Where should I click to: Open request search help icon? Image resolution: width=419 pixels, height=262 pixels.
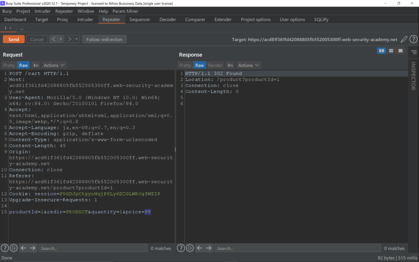click(x=5, y=248)
